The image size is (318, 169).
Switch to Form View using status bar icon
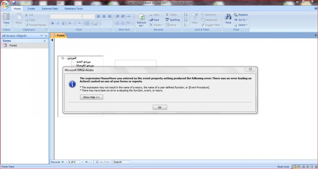point(295,167)
